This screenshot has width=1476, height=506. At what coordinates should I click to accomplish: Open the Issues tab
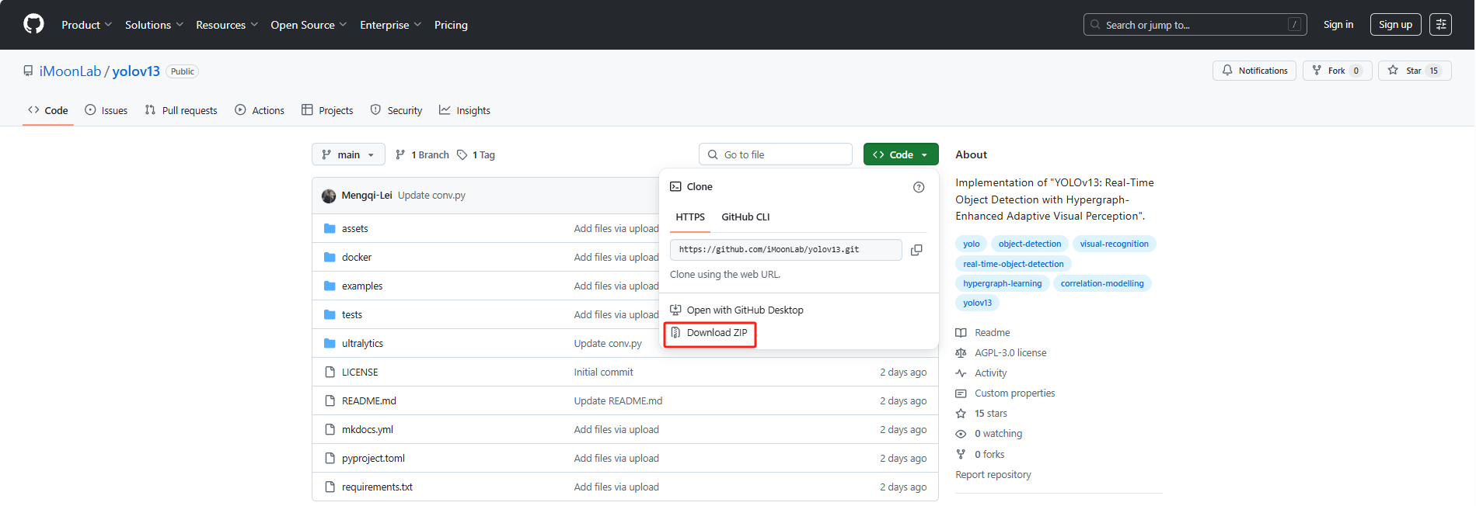click(x=106, y=110)
